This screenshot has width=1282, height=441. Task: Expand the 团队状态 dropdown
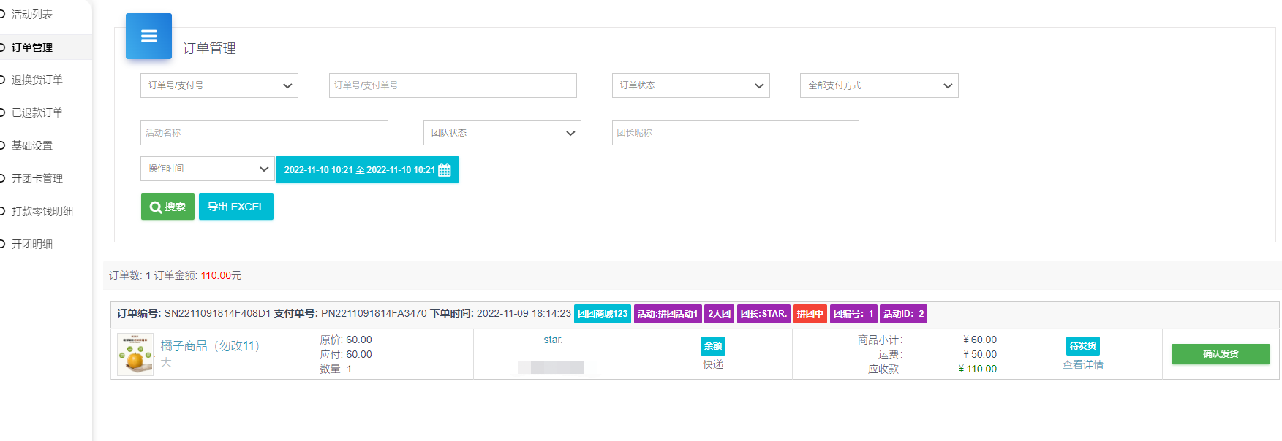502,133
